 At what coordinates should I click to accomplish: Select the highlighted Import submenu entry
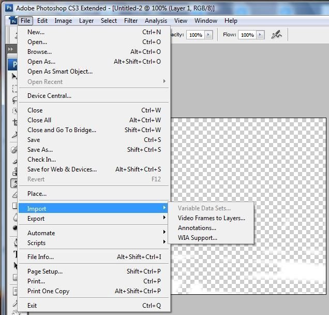coord(93,208)
